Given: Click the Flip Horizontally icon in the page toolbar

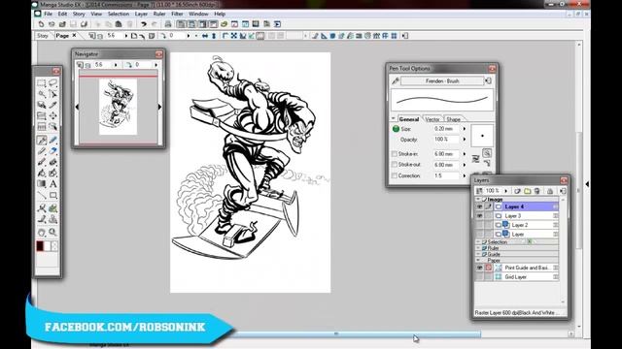Looking at the screenshot, I should coord(205,36).
